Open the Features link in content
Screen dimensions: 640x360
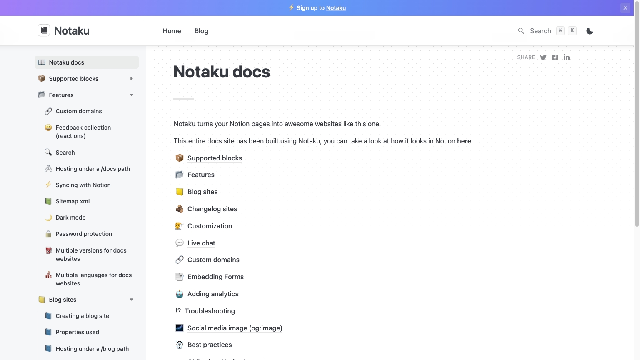(201, 175)
